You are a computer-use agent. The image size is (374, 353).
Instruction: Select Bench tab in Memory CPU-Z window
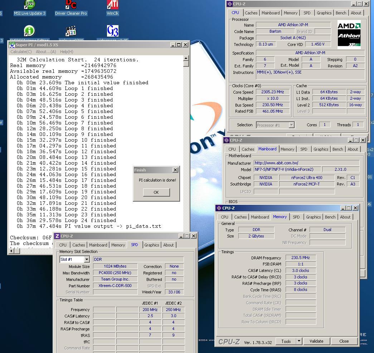click(330, 217)
